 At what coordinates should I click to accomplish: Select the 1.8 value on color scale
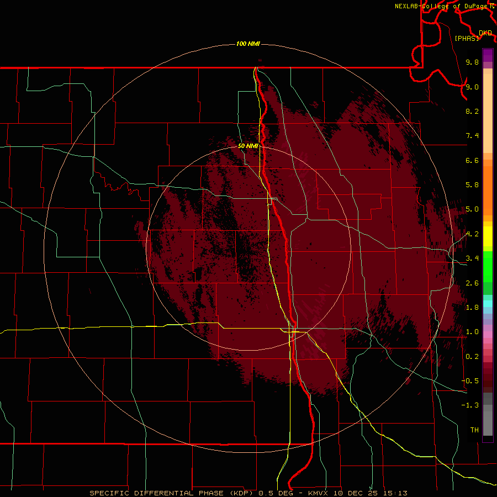pyautogui.click(x=472, y=308)
